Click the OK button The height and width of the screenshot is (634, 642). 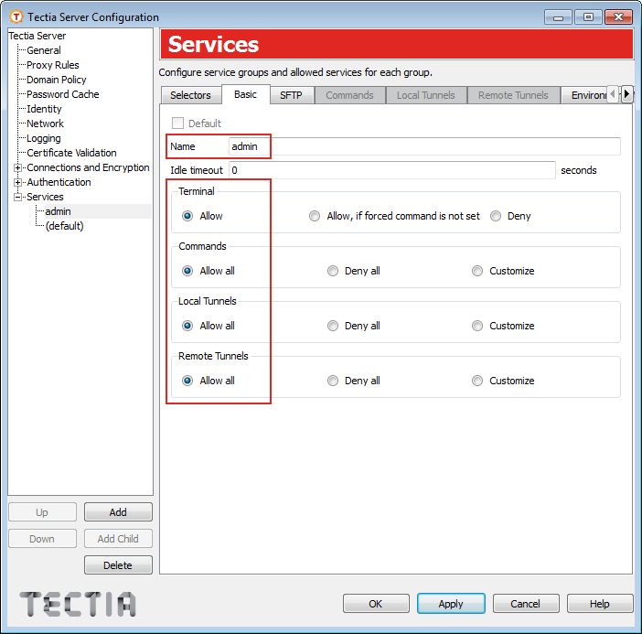click(x=376, y=603)
